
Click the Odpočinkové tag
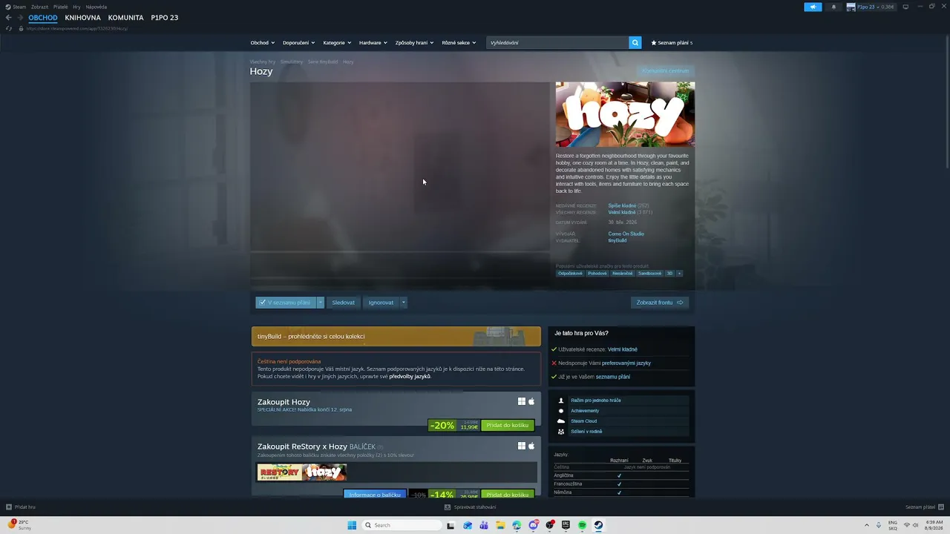pos(570,274)
